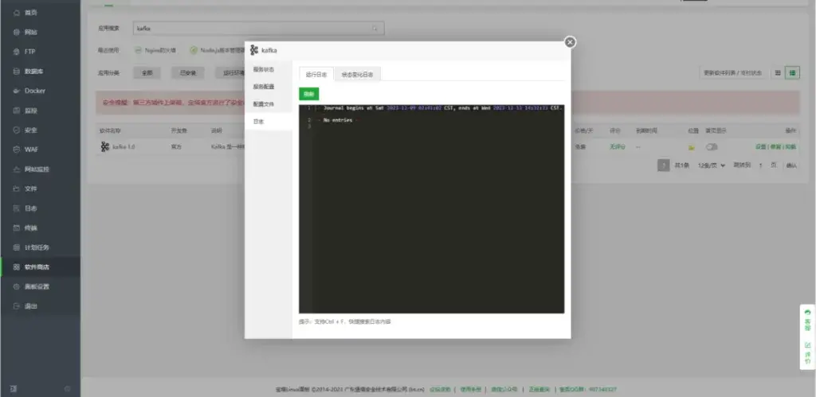Open the 论坛求助 footer link
The image size is (816, 397).
[x=440, y=389]
